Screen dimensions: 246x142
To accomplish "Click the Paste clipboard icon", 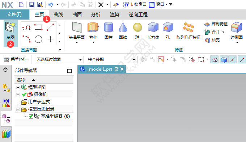I will coord(91,5).
